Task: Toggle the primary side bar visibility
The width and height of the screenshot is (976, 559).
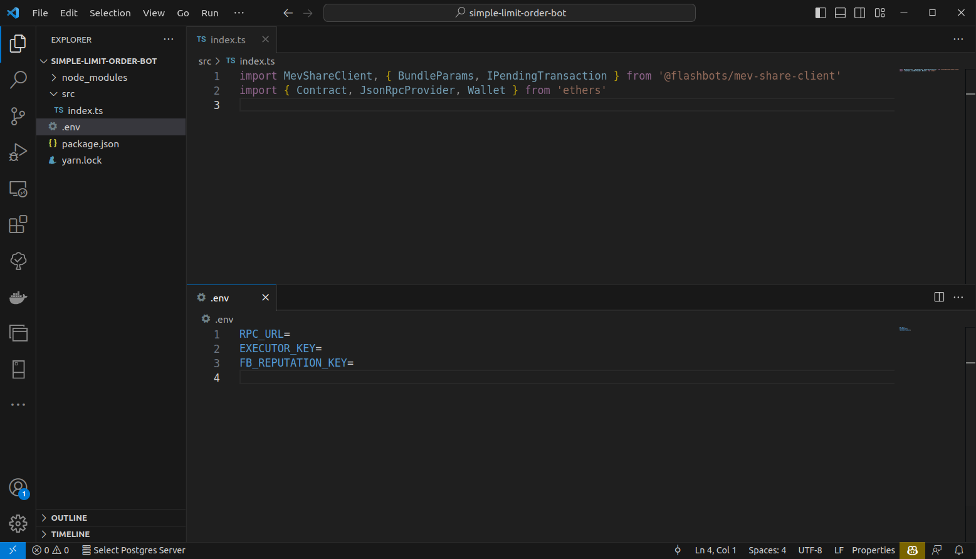Action: click(821, 13)
